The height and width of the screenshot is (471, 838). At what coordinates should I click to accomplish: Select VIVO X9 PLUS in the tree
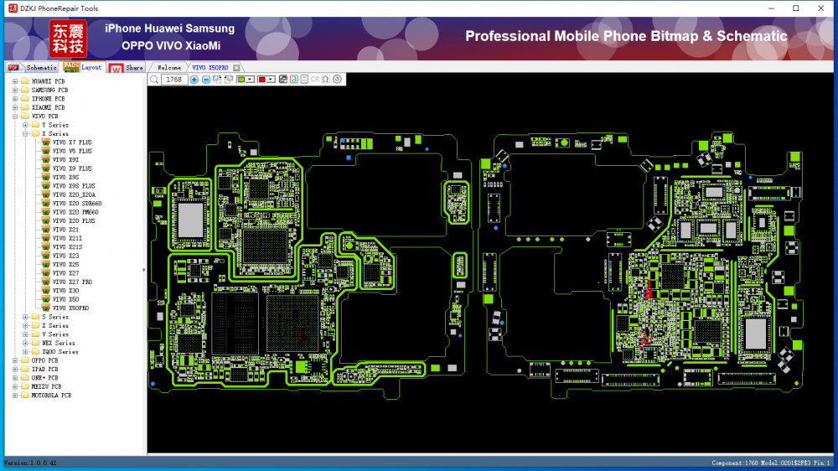[72, 168]
